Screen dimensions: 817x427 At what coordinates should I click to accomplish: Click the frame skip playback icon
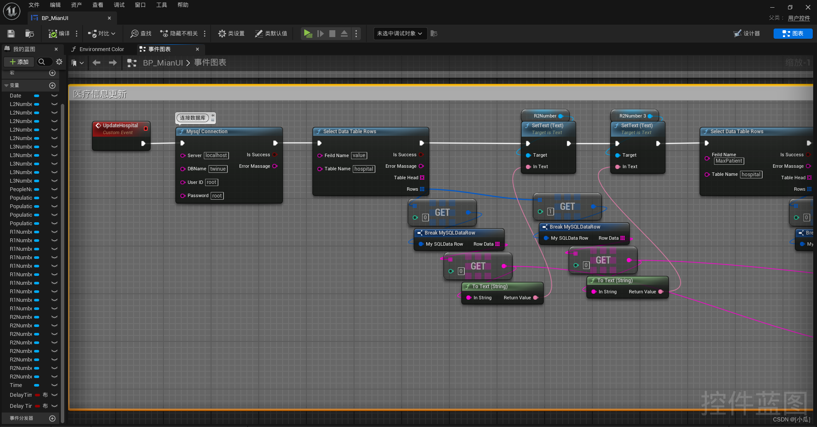tap(320, 34)
